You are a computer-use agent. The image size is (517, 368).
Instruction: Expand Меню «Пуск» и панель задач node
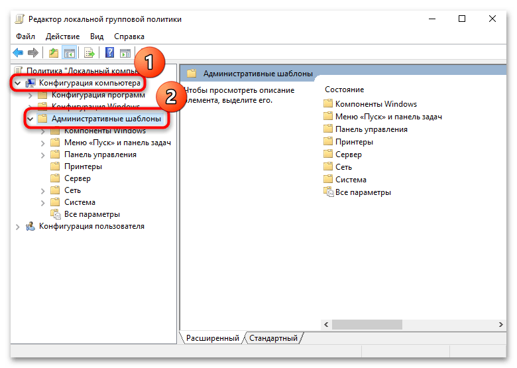43,143
